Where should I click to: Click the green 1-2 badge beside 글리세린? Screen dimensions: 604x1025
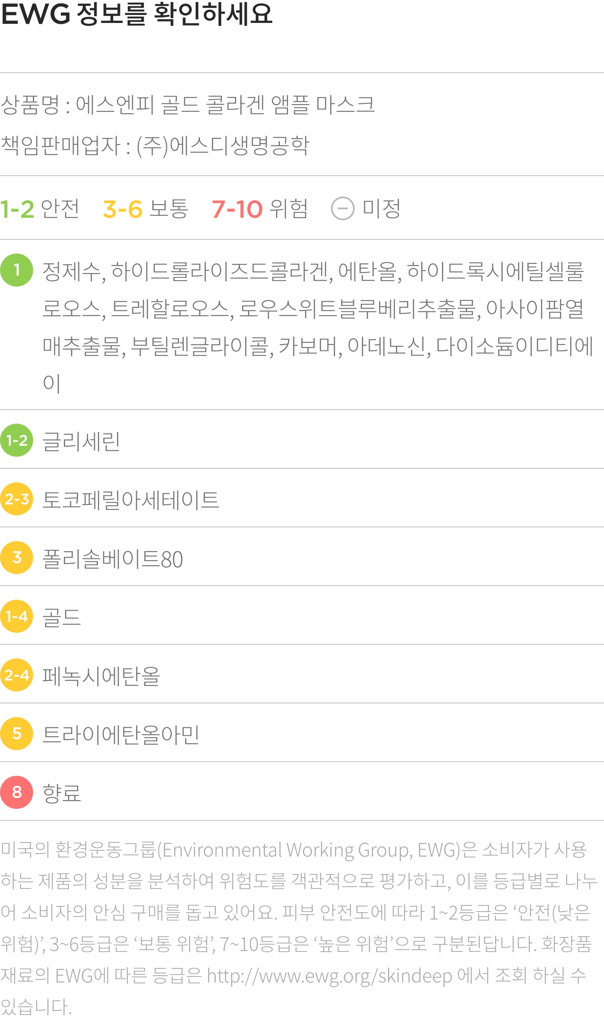pos(17,440)
